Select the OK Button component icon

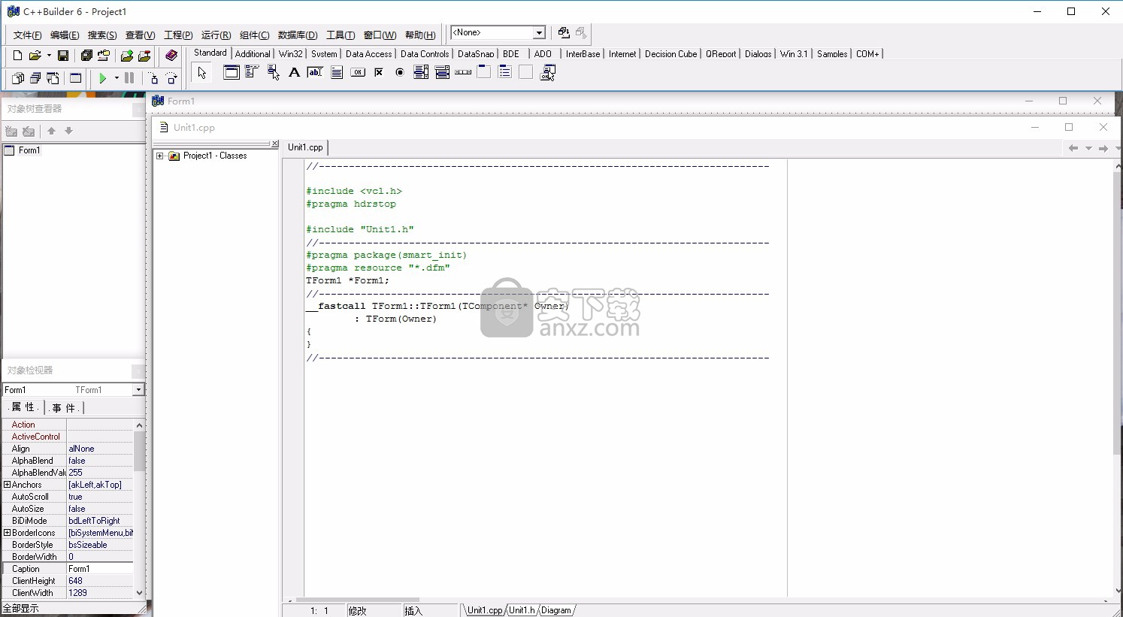pyautogui.click(x=358, y=73)
